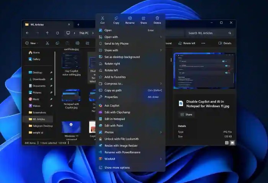Switch to large thumbnails view in status bar
The image size is (268, 183).
point(232,143)
